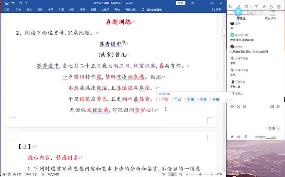This screenshot has width=285, height=177.
Task: Click the Word vertical scrollbar down arrow
Action: (224, 170)
